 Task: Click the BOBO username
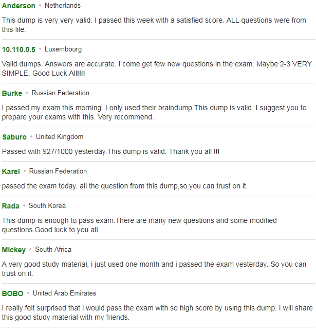point(12,293)
